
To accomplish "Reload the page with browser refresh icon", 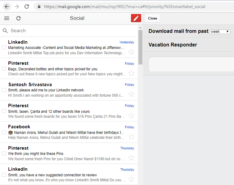I will [27, 7].
